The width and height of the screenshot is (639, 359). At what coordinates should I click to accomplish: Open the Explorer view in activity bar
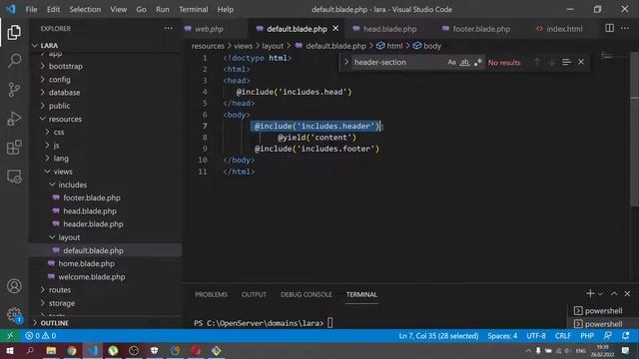click(14, 32)
